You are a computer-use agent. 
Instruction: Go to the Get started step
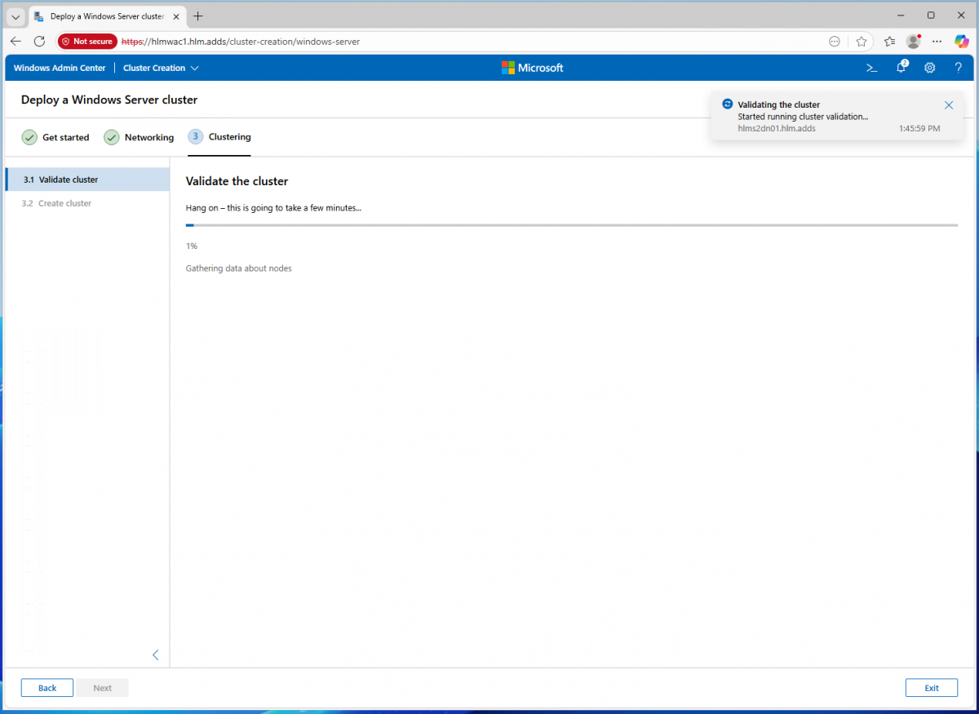click(55, 137)
